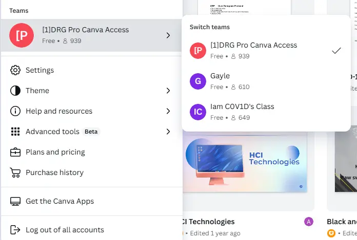
Task: Click the Get the Canva Apps monitor icon
Action: click(x=15, y=201)
